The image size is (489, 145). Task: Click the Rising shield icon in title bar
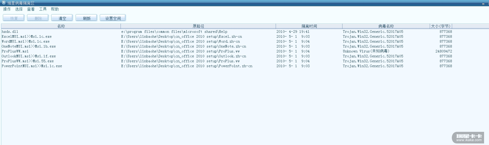click(4, 3)
